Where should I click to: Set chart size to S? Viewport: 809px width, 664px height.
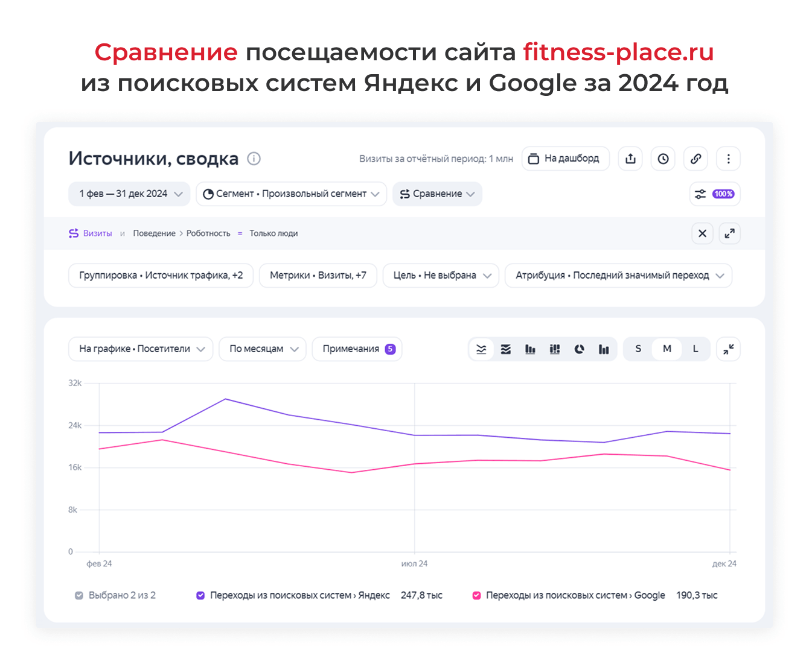(638, 349)
